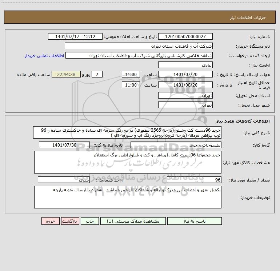Click the label شهر محل تحویل

point(254,105)
